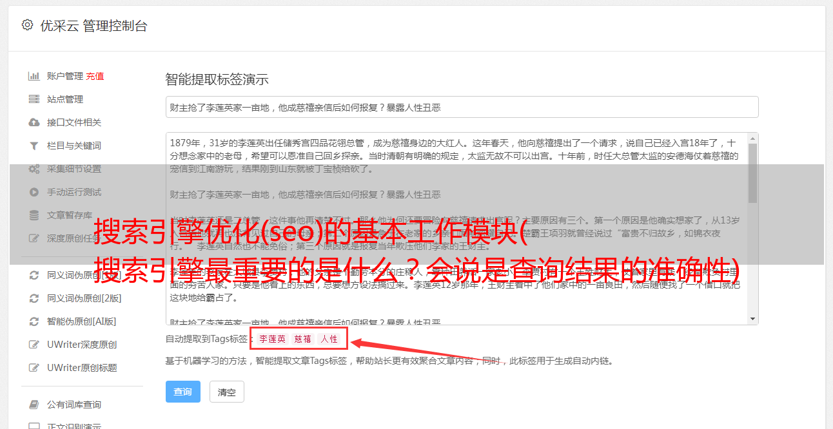Click the 清空 button
The height and width of the screenshot is (429, 833).
227,392
